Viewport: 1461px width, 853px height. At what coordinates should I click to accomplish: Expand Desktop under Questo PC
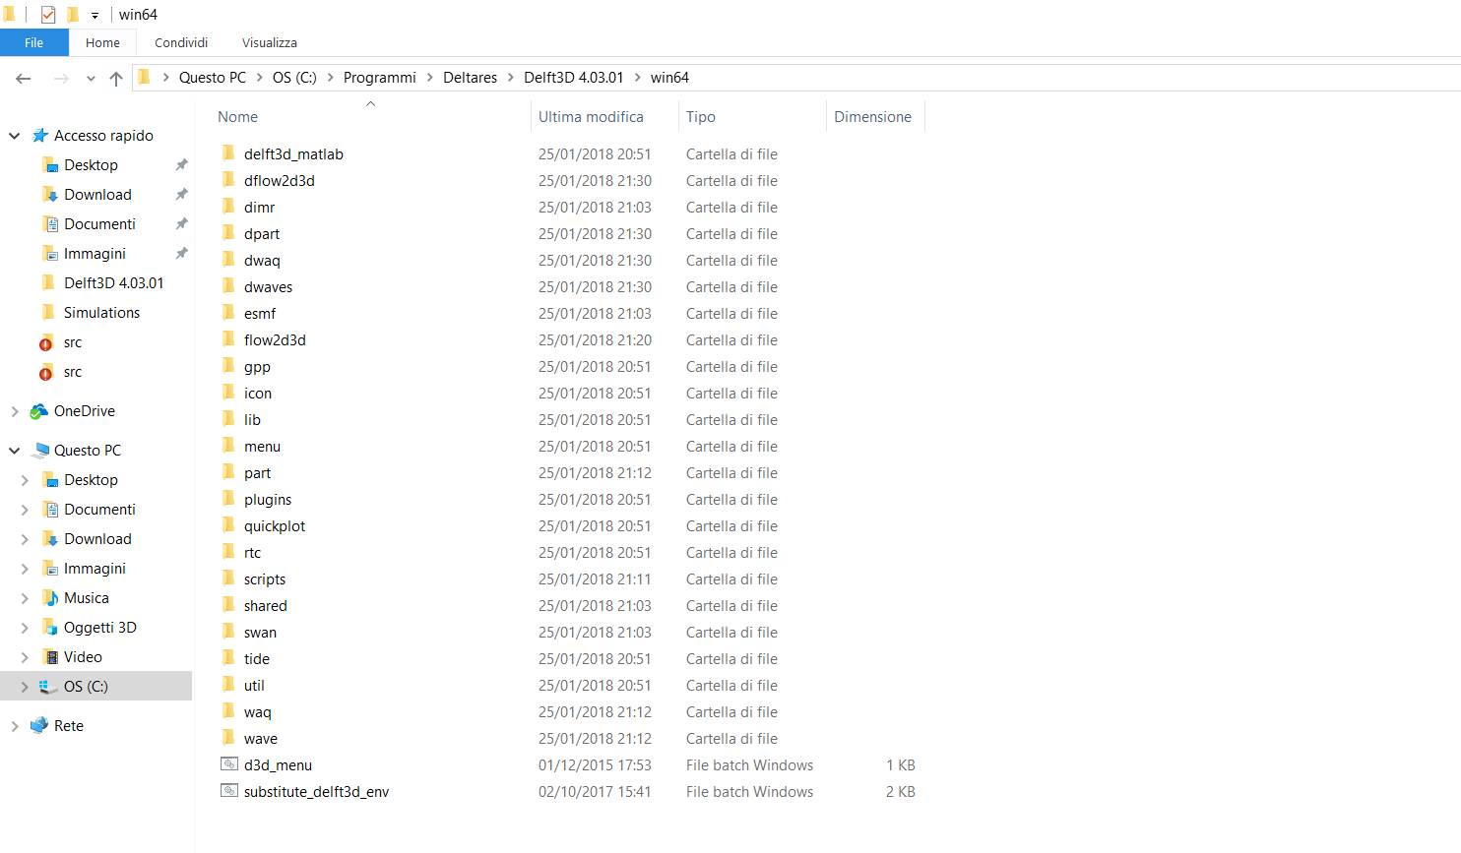pos(25,480)
